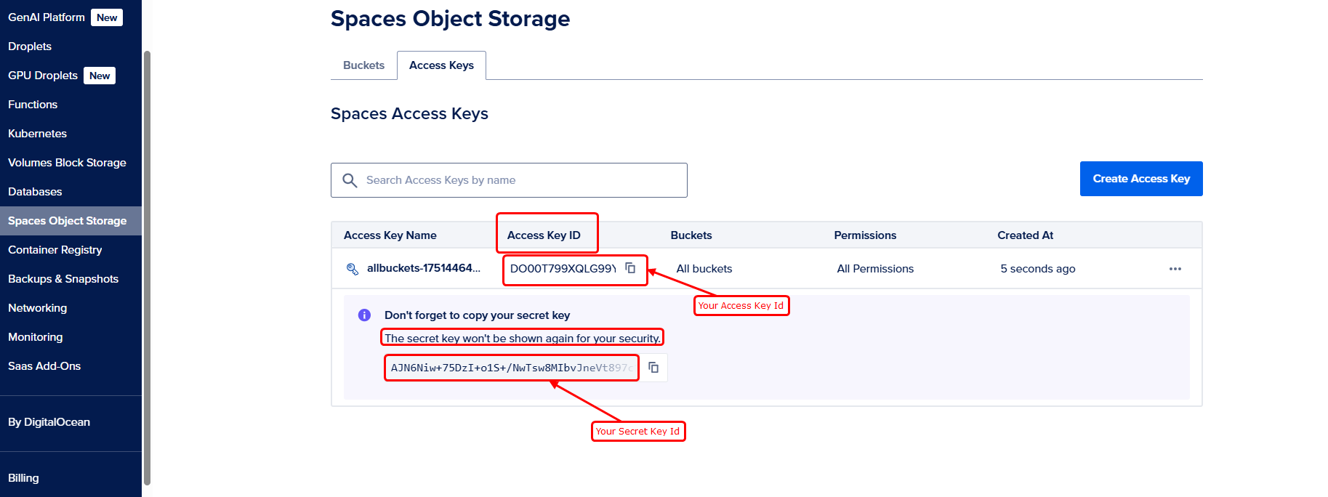Open Container Registry page
Screen dimensions: 1328x497
pyautogui.click(x=55, y=250)
